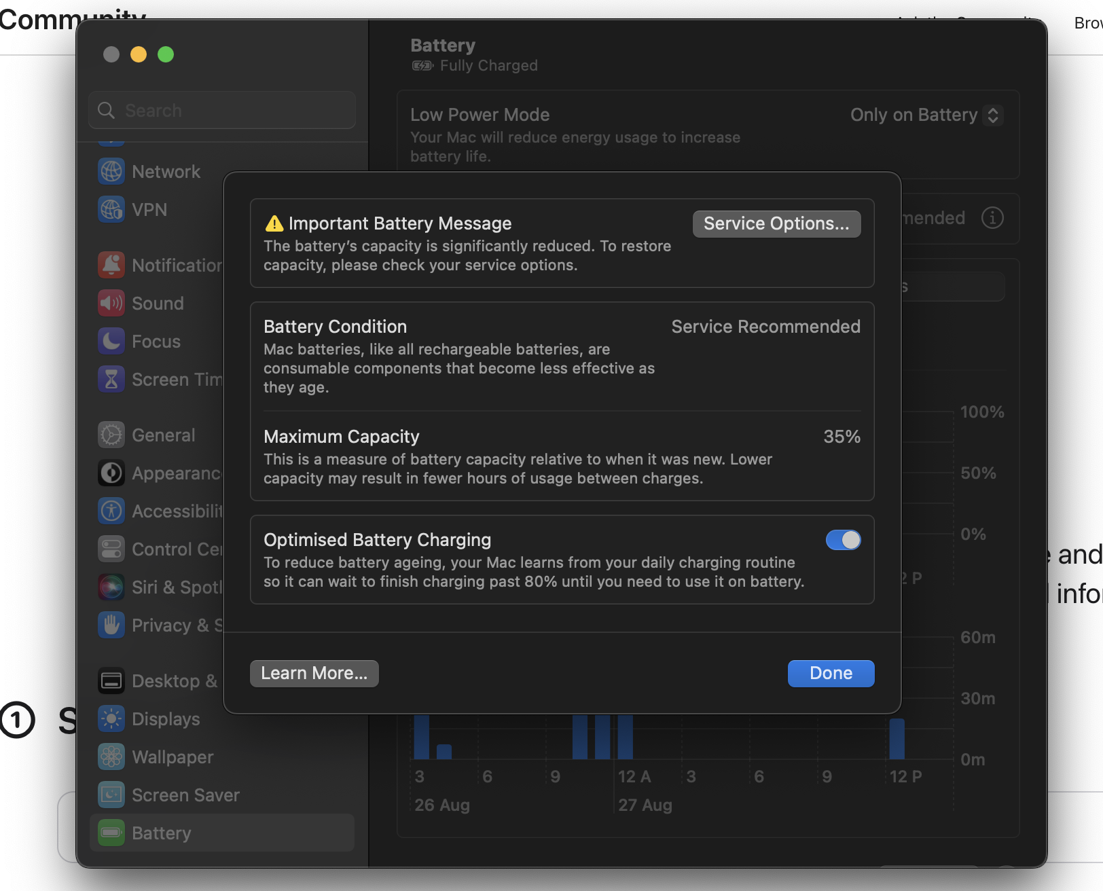Viewport: 1103px width, 891px height.
Task: Disable Optimised Battery Charging switch
Action: [843, 540]
